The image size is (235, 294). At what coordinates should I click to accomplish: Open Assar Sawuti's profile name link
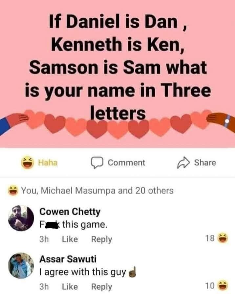tap(67, 259)
